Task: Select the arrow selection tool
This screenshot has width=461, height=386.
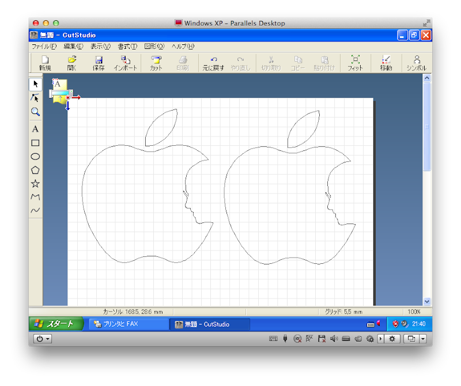Action: tap(35, 84)
